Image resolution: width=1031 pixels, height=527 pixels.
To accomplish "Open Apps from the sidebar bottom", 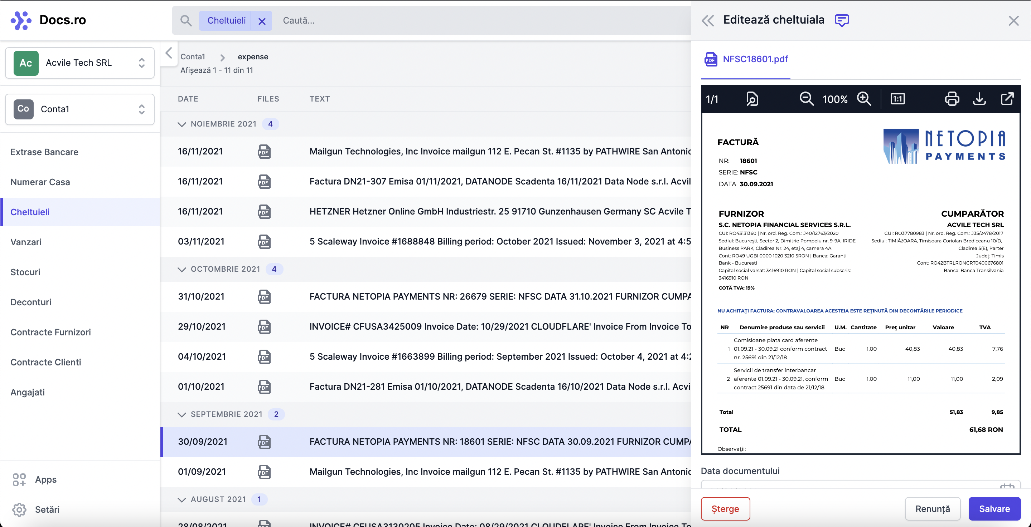I will tap(34, 479).
